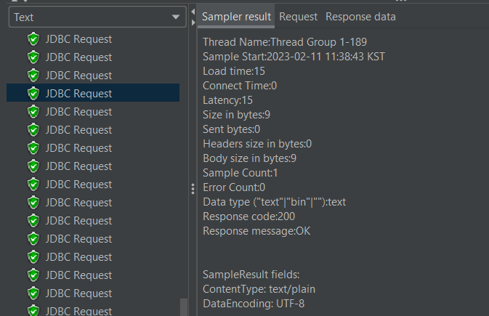The image size is (489, 316).
Task: Open the Text renderer dropdown
Action: click(x=97, y=17)
